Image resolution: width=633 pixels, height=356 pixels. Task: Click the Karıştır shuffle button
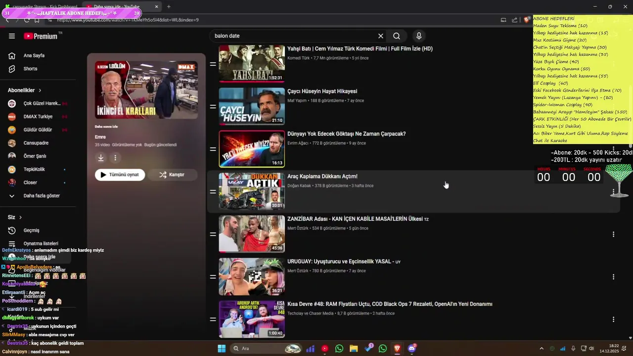(172, 175)
